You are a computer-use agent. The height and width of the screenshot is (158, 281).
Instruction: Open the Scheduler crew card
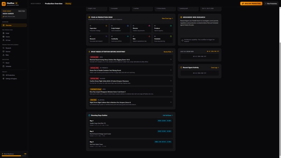[163, 39]
